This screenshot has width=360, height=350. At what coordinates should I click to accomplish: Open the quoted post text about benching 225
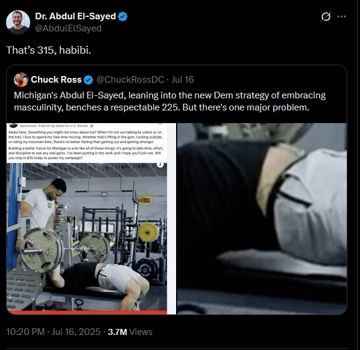point(169,101)
